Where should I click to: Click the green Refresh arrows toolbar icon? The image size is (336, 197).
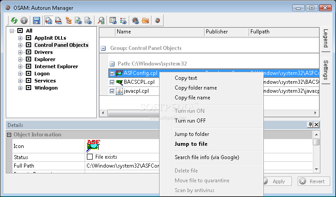coord(14,21)
